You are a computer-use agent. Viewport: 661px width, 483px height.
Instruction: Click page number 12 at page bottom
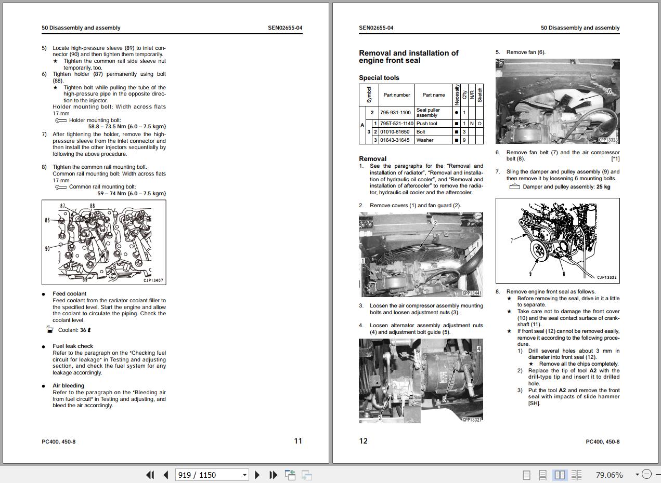coord(363,441)
